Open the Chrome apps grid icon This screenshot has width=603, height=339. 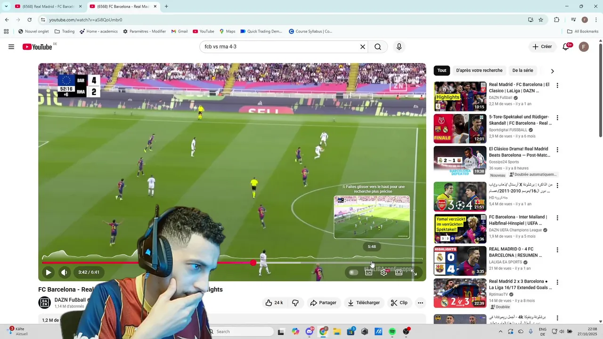pyautogui.click(x=6, y=32)
